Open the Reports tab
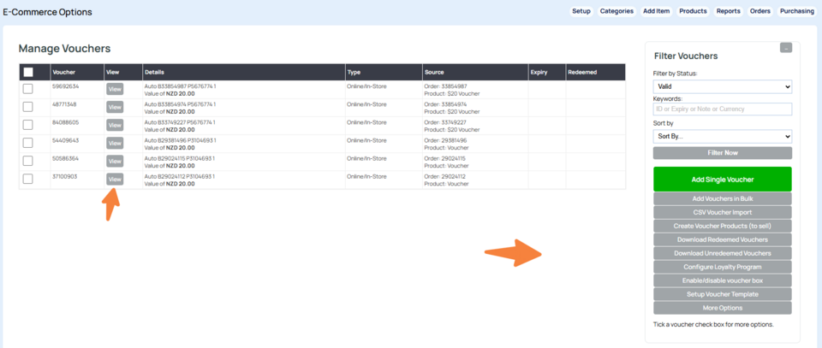Viewport: 822px width, 348px height. [728, 11]
